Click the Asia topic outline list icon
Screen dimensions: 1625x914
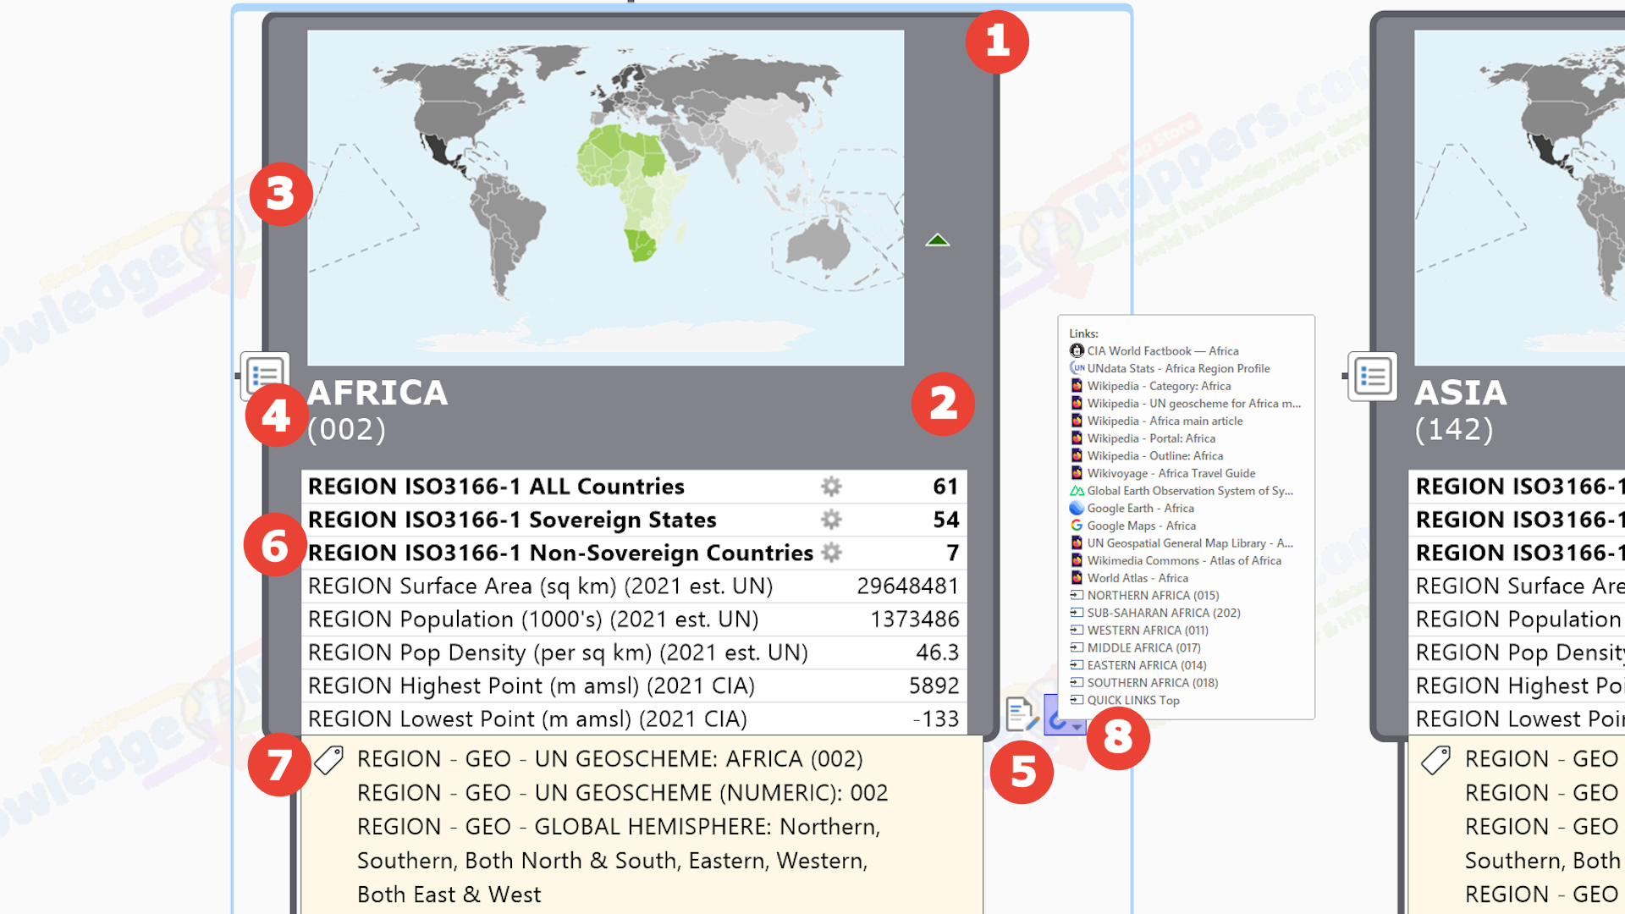pyautogui.click(x=1372, y=376)
